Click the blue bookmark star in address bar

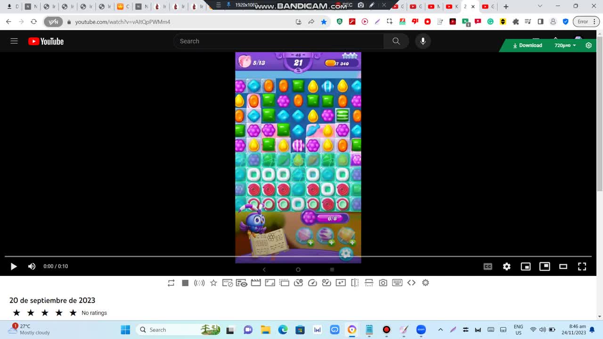pos(324,22)
